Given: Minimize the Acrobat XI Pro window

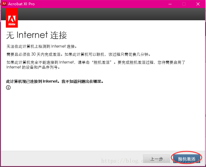Looking at the screenshot, I should pos(170,4).
